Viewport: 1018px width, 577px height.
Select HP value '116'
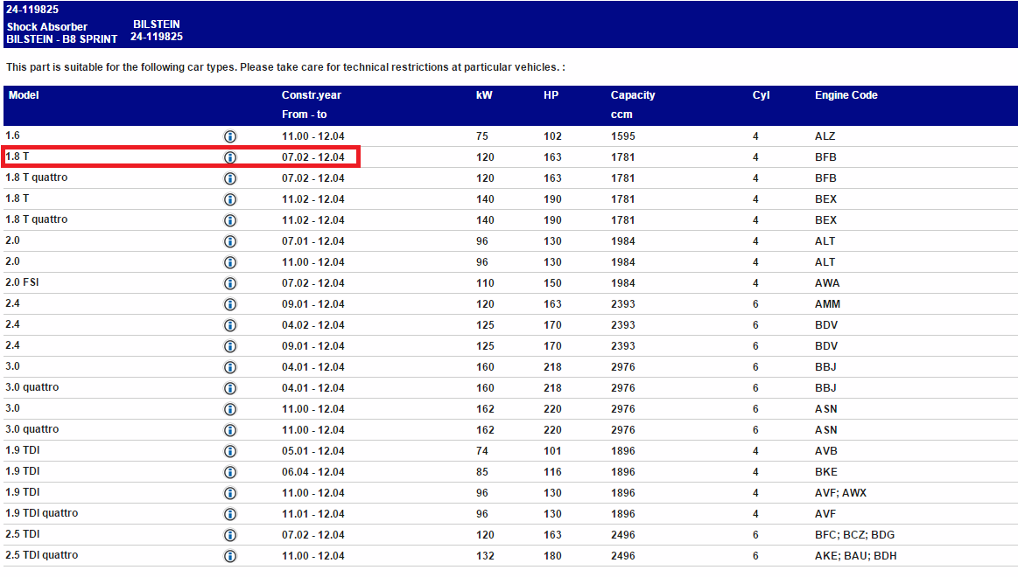(552, 472)
